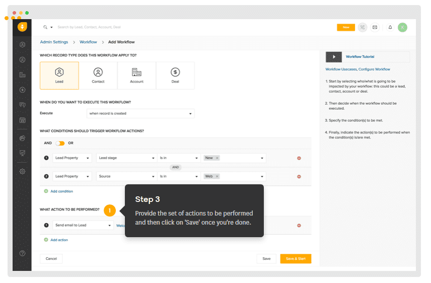
Task: Open the Calendar sidebar icon
Action: point(23,120)
